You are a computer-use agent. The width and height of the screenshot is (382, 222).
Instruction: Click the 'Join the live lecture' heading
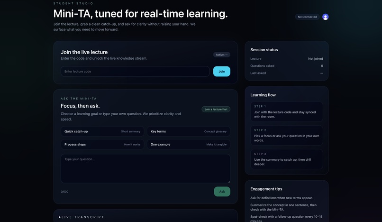click(84, 52)
